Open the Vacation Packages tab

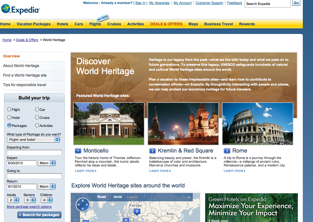click(34, 24)
